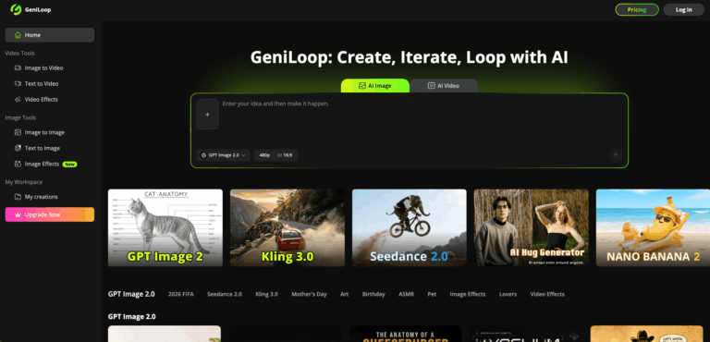Open the Seedance 2.0 card
This screenshot has width=710, height=342.
point(410,228)
